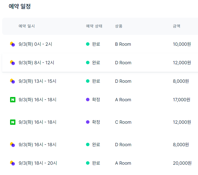The image size is (198, 175).
Task: Select C Room product in 16시 - 18시 row
Action: (123, 122)
